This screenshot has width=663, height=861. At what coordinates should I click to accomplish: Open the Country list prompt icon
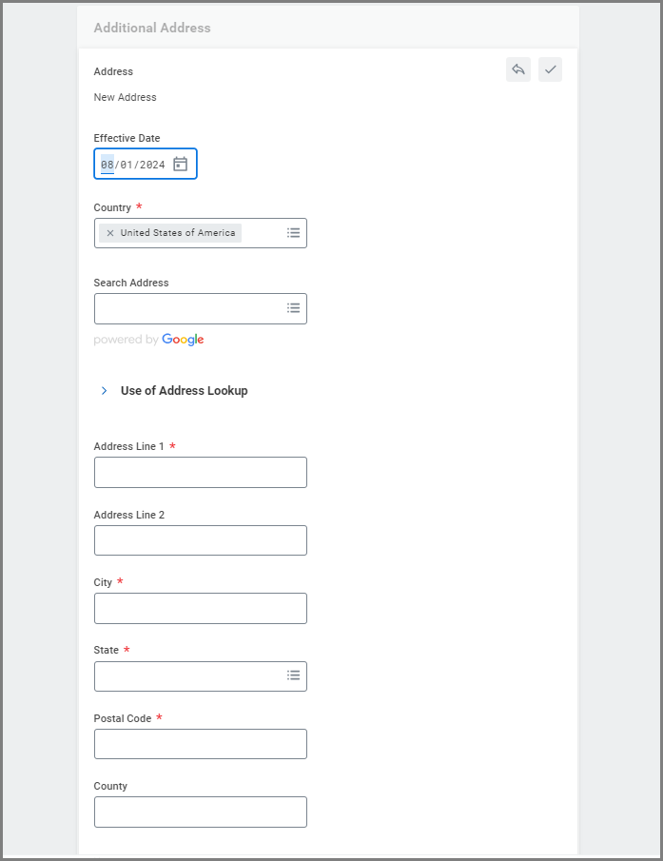click(294, 233)
